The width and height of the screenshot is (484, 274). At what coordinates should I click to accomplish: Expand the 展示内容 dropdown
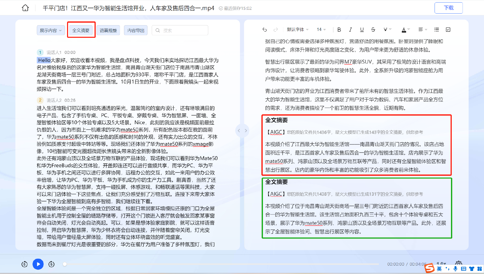click(51, 30)
